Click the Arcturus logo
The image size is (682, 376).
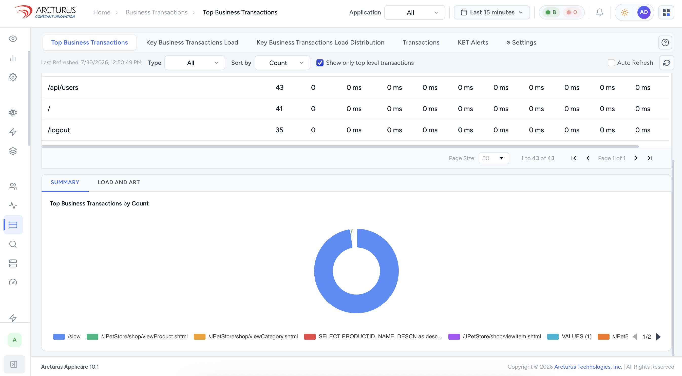45,12
